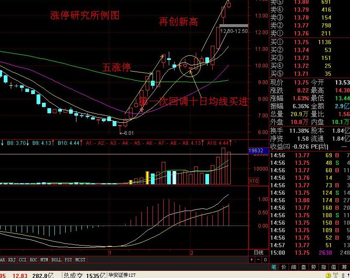350x278 pixels.
Task: Click the 振幅 6.36% value
Action: (301, 106)
